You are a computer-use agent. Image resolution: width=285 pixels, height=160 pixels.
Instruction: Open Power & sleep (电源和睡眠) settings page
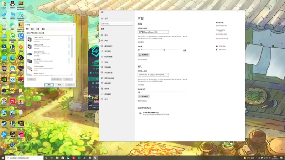[x=108, y=57]
